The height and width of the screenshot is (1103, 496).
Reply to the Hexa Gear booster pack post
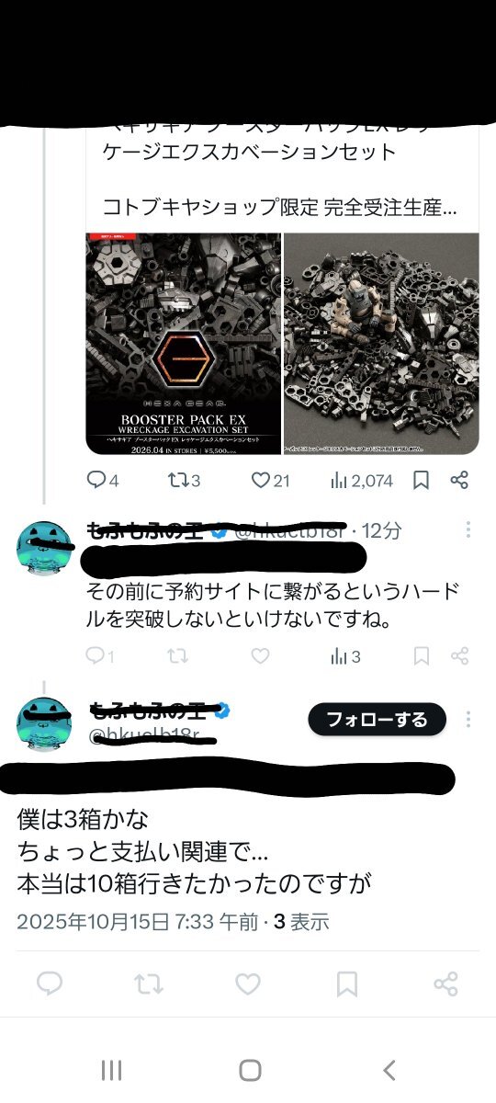(x=102, y=480)
